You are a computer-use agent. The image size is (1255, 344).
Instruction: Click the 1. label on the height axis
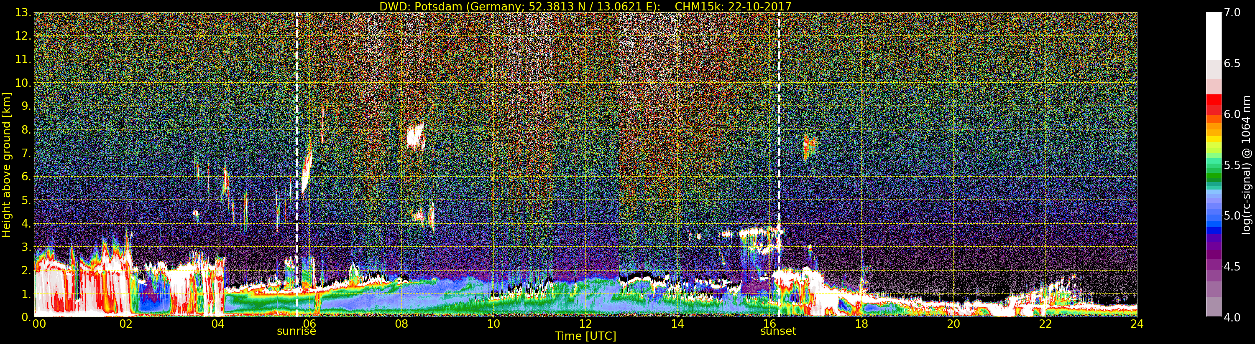pyautogui.click(x=26, y=294)
